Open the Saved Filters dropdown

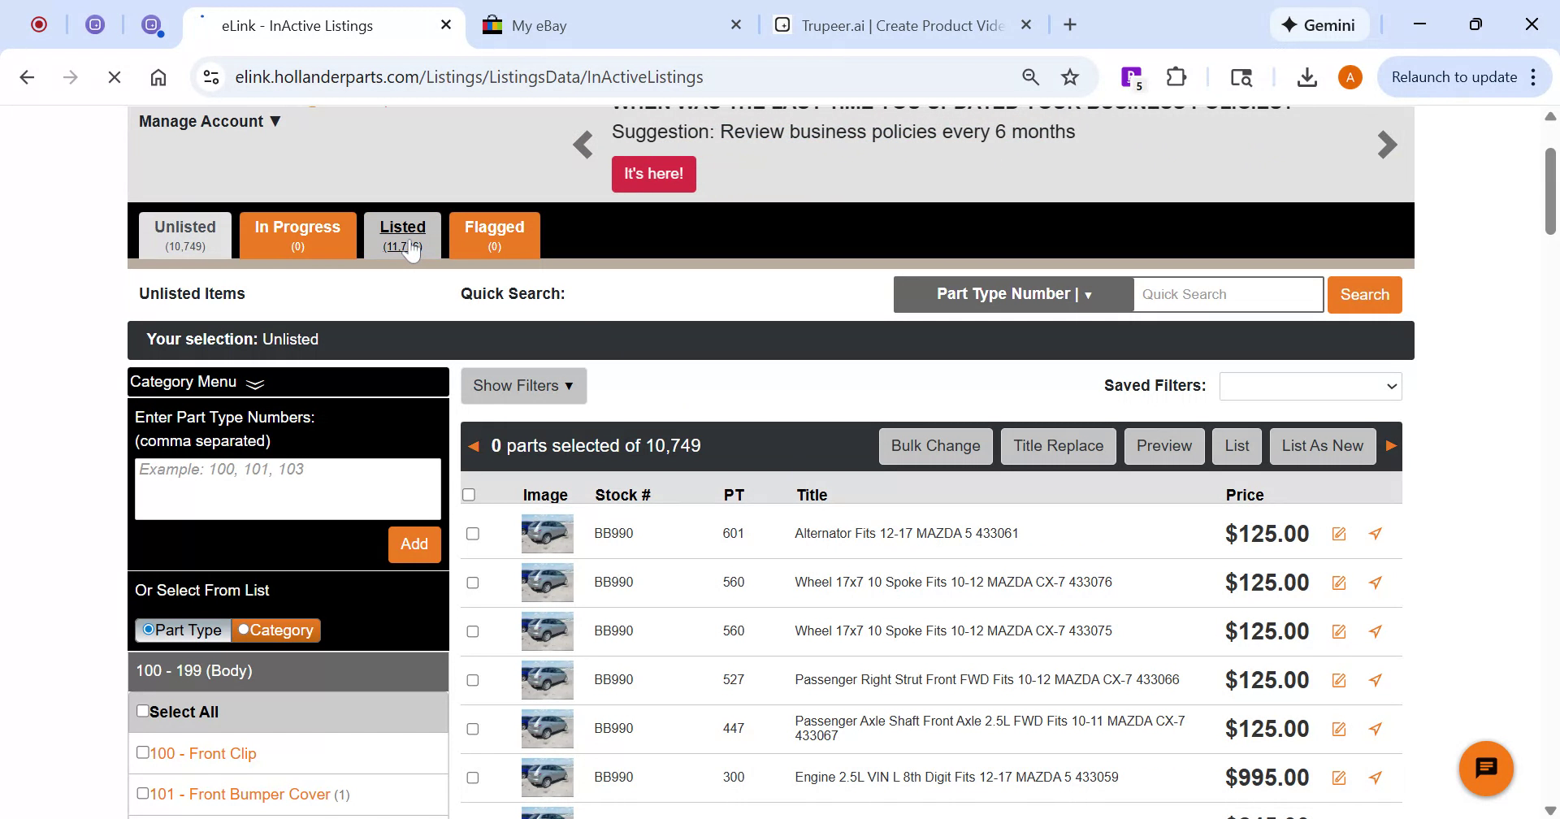click(1311, 386)
